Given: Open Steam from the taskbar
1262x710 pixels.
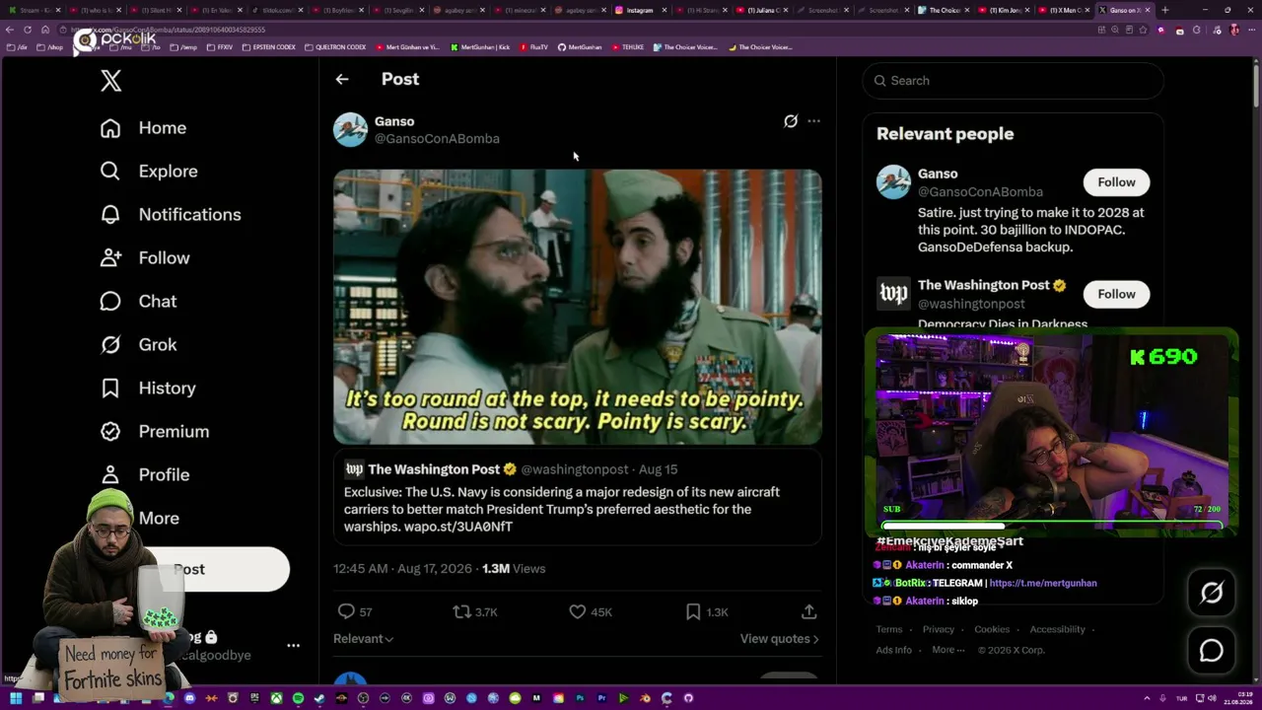Looking at the screenshot, I should coord(319,698).
